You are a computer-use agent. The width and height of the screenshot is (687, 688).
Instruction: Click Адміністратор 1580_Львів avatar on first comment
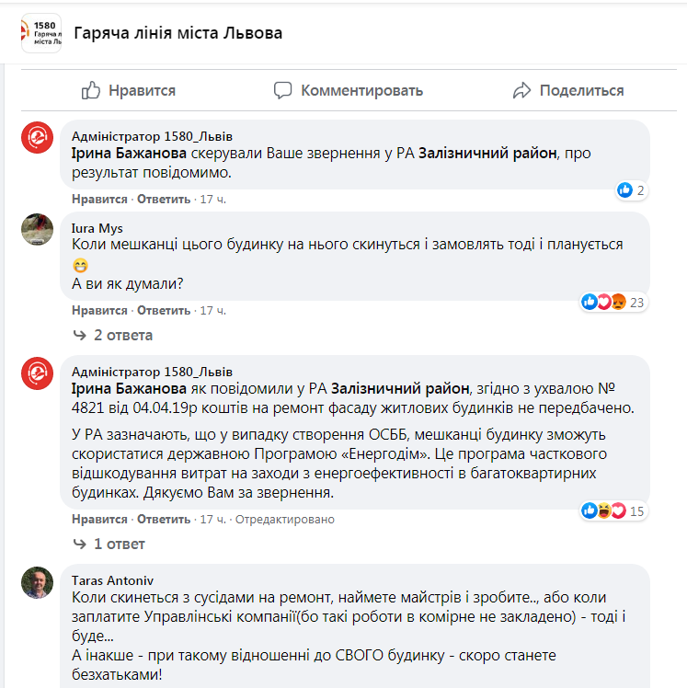(38, 138)
